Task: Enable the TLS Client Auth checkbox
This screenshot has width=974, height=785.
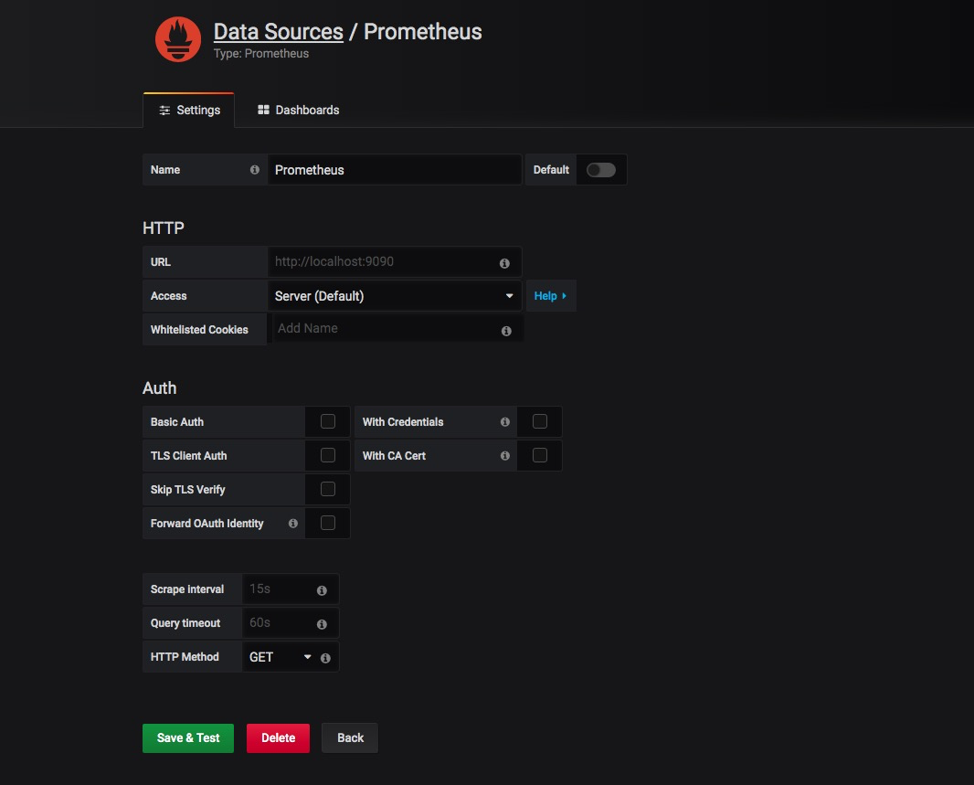Action: click(328, 455)
